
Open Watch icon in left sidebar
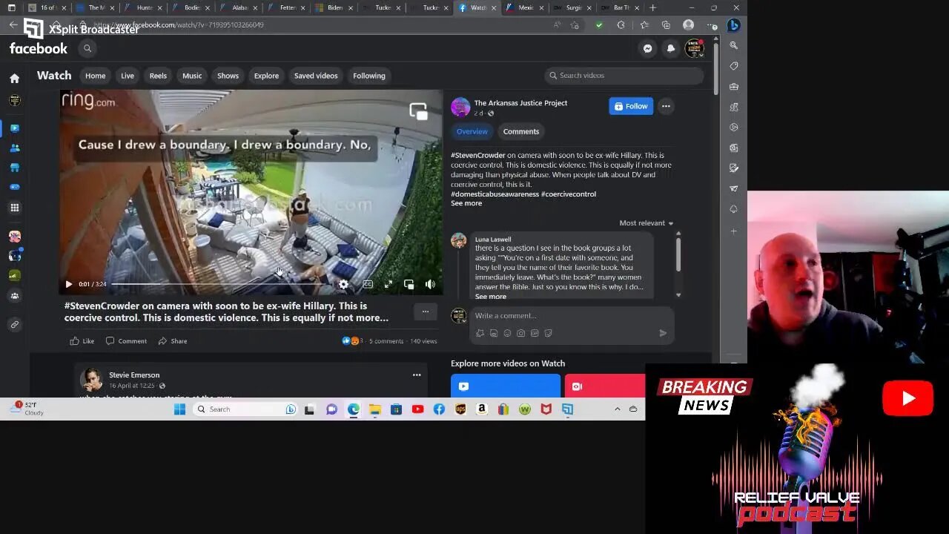tap(14, 128)
